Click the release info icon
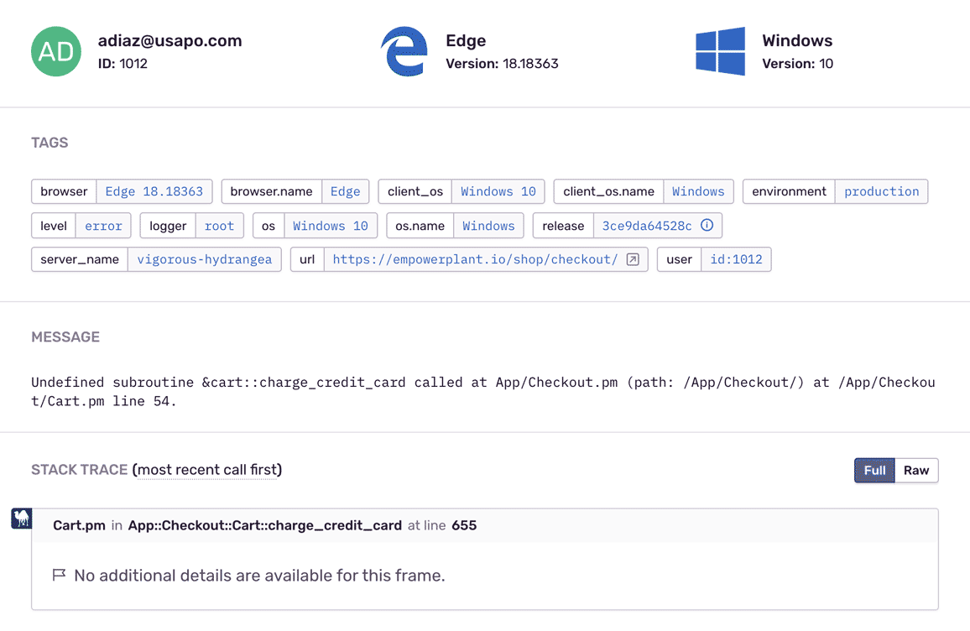 click(707, 226)
